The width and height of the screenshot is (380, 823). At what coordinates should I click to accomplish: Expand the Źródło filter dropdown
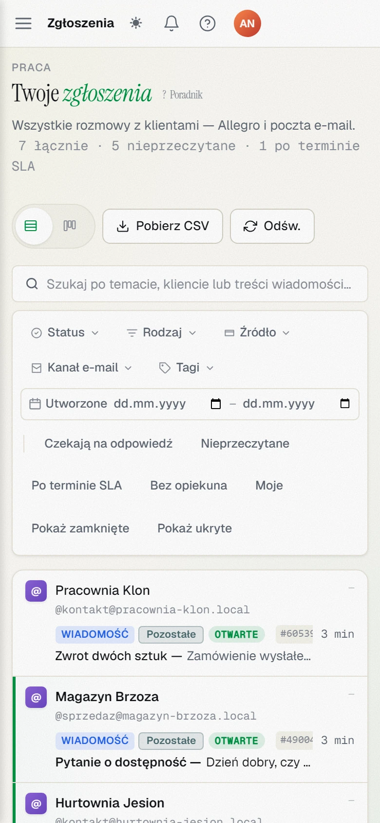coord(257,333)
